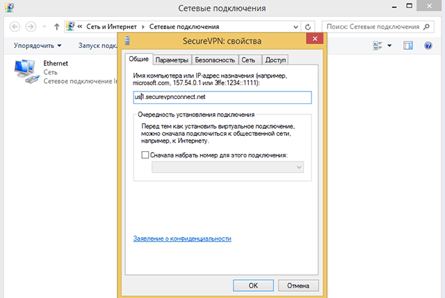This screenshot has width=445, height=298.
Task: Click the Network Connections window title icon
Action: pos(9,8)
